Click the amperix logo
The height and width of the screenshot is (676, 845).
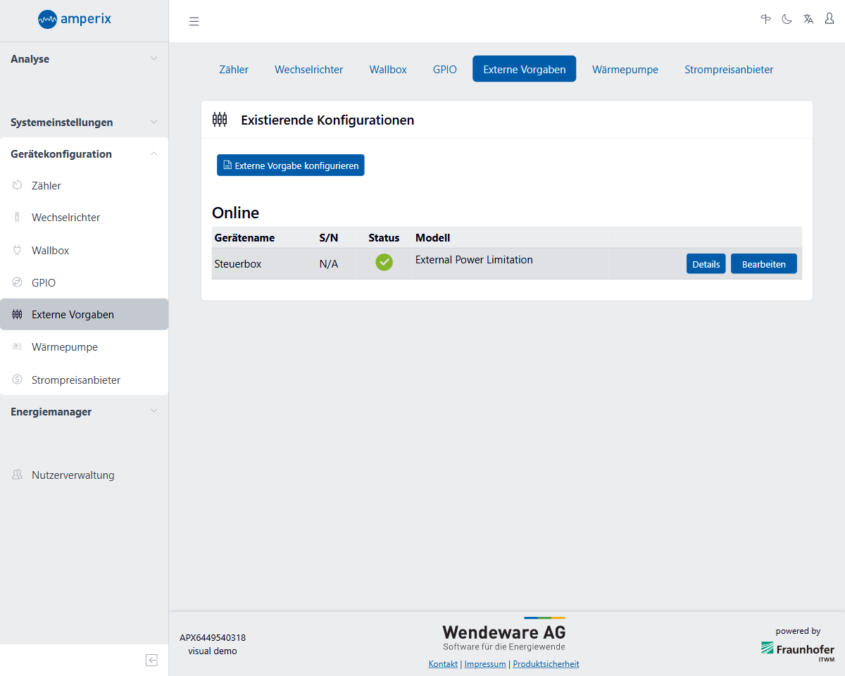[x=75, y=19]
